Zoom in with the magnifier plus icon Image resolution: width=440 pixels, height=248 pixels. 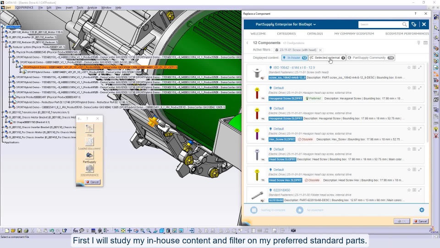(143, 231)
